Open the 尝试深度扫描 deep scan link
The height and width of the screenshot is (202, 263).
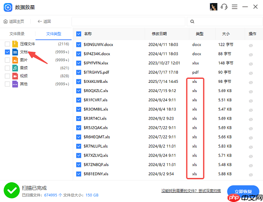(x=210, y=191)
